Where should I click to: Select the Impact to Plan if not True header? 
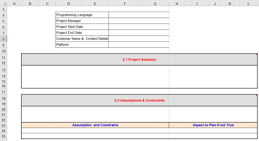213,125
